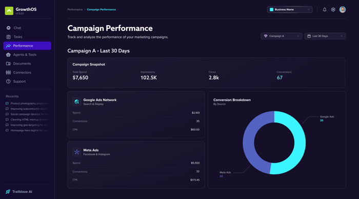
Task: Click the Meta Ads icon
Action: [77, 152]
